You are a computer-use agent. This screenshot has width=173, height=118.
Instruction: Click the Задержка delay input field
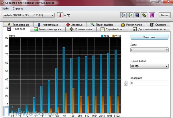pos(149,83)
